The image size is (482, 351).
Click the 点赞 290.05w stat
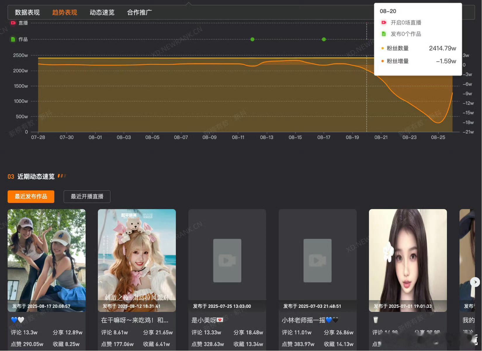[x=27, y=344]
